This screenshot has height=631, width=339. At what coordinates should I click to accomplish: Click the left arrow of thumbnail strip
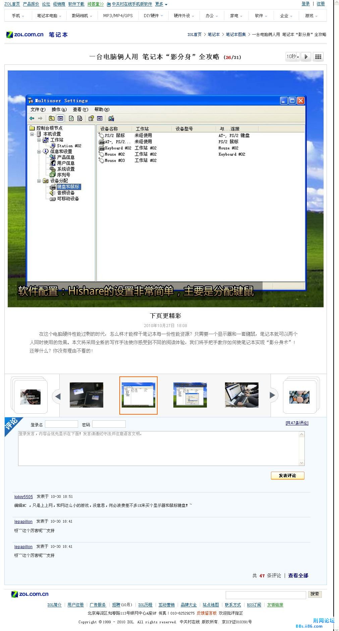(57, 396)
